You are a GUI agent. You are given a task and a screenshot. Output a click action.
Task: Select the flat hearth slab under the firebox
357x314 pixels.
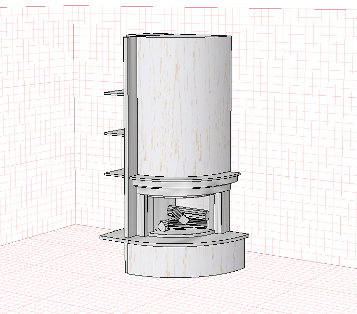[x=174, y=238]
